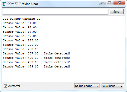The width and height of the screenshot is (127, 92).
Task: Close the COM77 serial monitor window
Action: 119,3
